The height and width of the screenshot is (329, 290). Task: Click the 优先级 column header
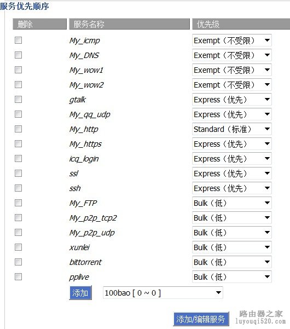tap(241, 24)
